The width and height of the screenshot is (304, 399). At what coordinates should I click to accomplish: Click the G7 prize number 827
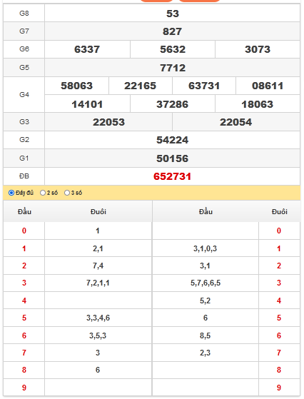172,31
